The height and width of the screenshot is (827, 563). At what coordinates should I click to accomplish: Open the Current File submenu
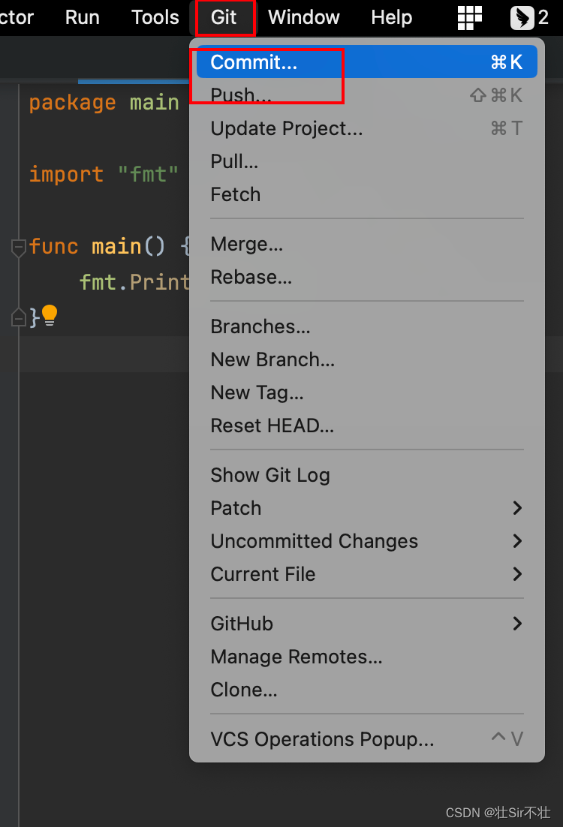[x=367, y=574]
